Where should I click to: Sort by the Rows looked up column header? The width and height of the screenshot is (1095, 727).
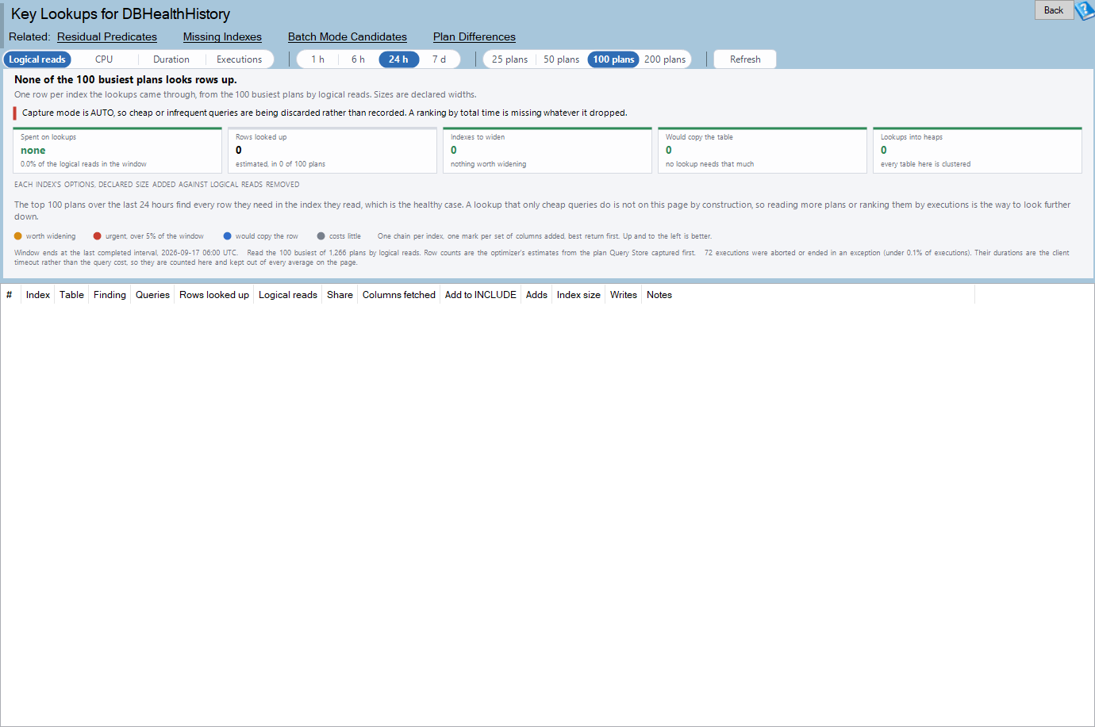(x=214, y=295)
